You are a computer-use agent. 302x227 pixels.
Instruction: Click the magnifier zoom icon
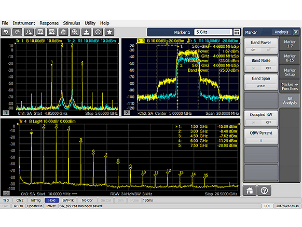point(75,32)
